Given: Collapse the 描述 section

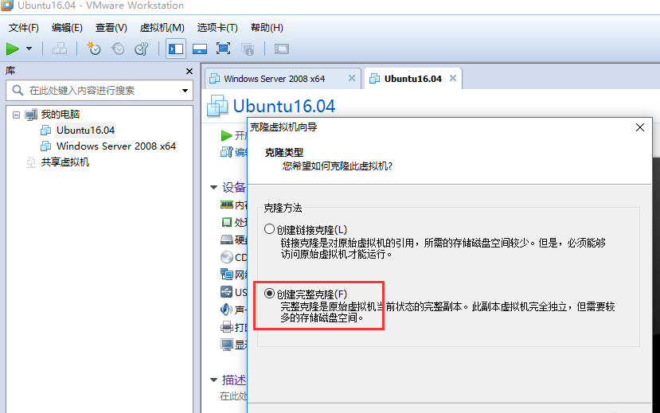Looking at the screenshot, I should coord(214,380).
